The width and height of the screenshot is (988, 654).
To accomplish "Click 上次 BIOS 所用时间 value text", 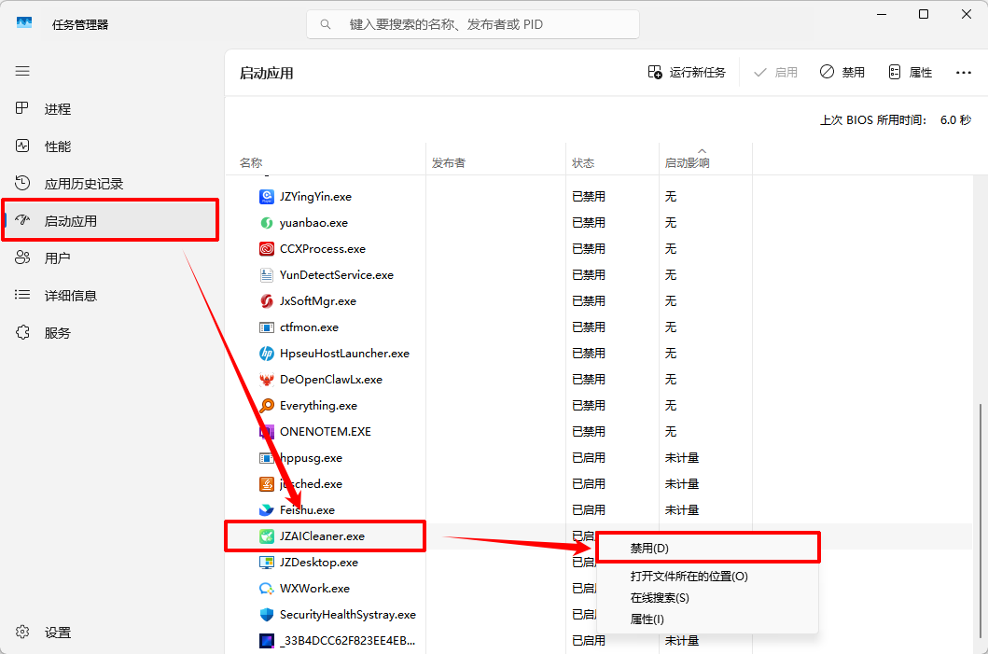I will tap(955, 119).
